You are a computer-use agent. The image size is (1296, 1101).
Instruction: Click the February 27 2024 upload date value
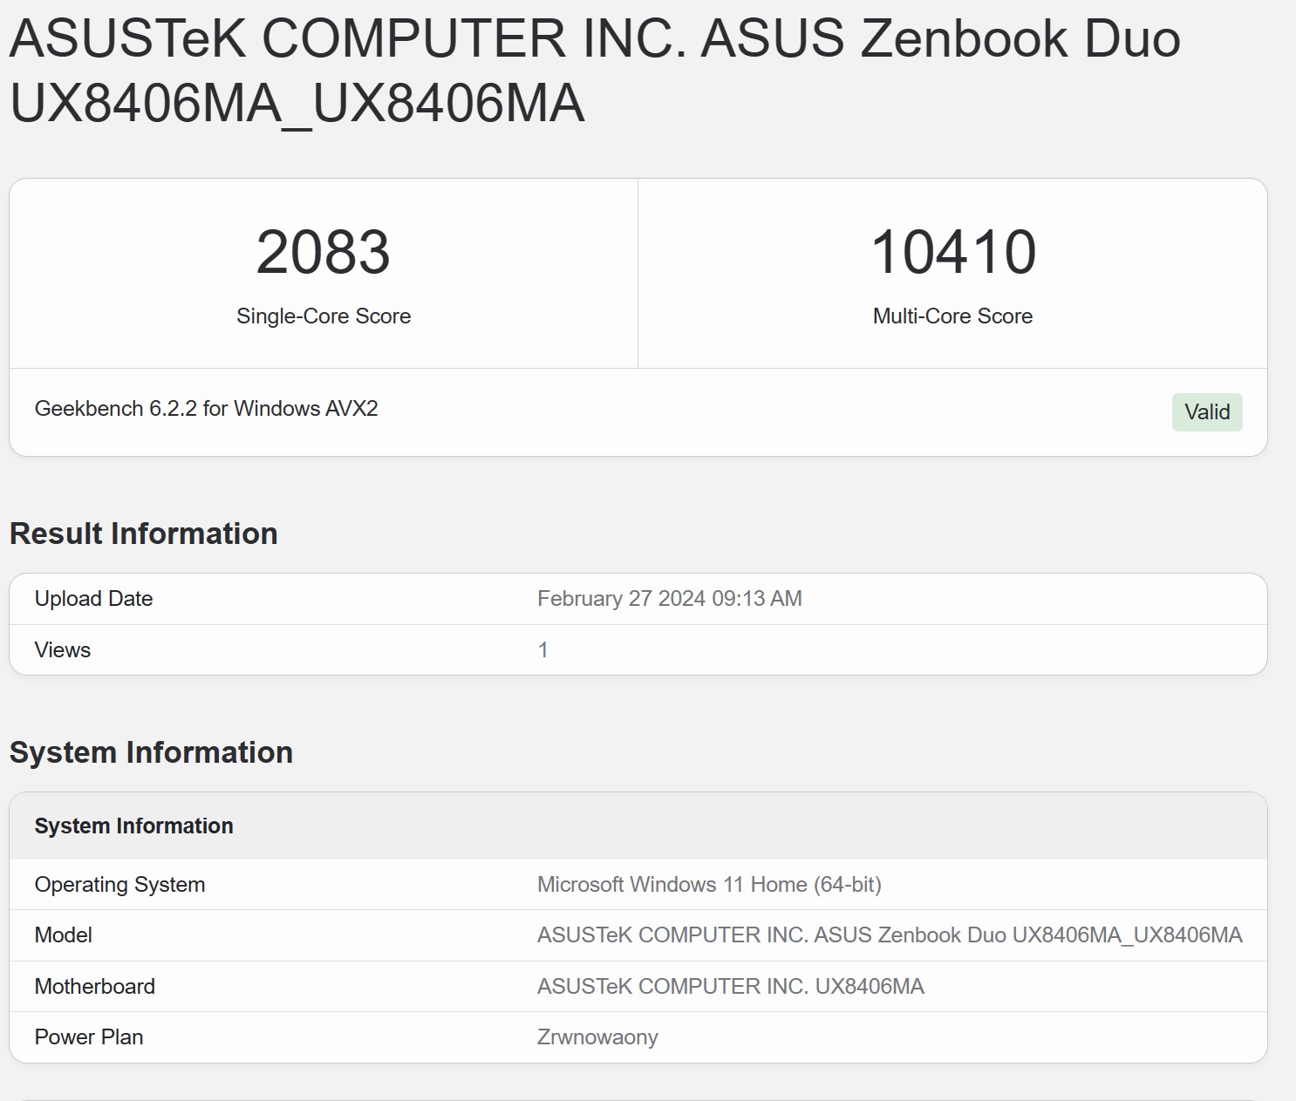tap(669, 599)
